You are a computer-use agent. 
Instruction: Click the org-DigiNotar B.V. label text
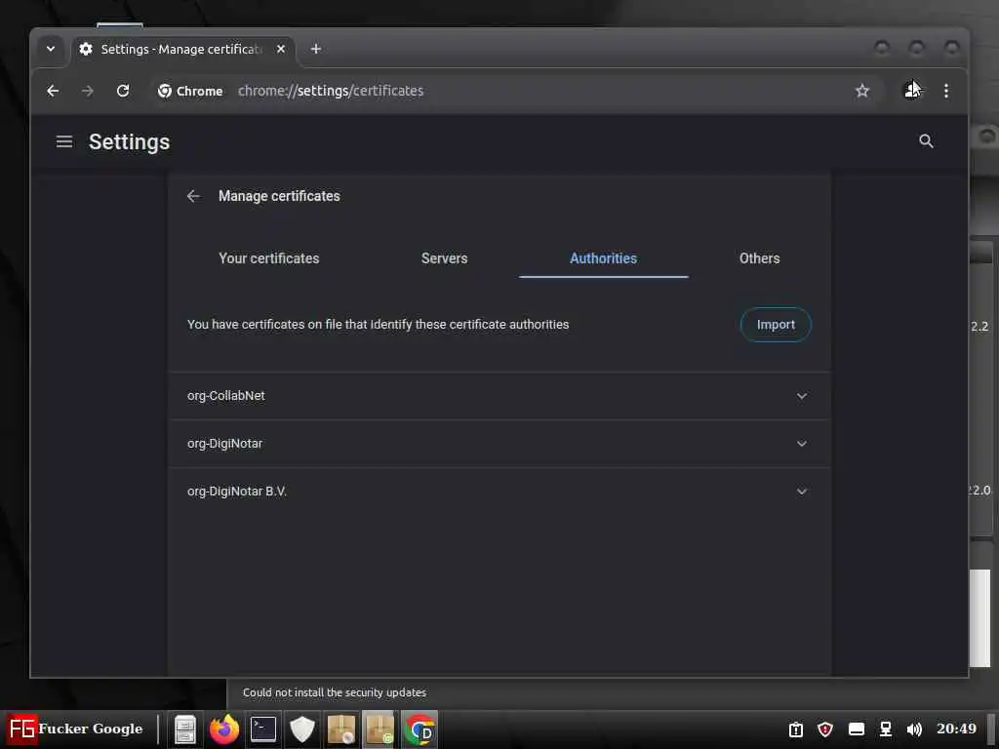tap(236, 492)
